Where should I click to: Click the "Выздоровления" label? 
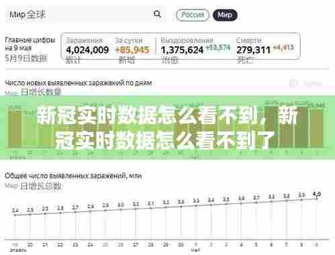coord(187,40)
